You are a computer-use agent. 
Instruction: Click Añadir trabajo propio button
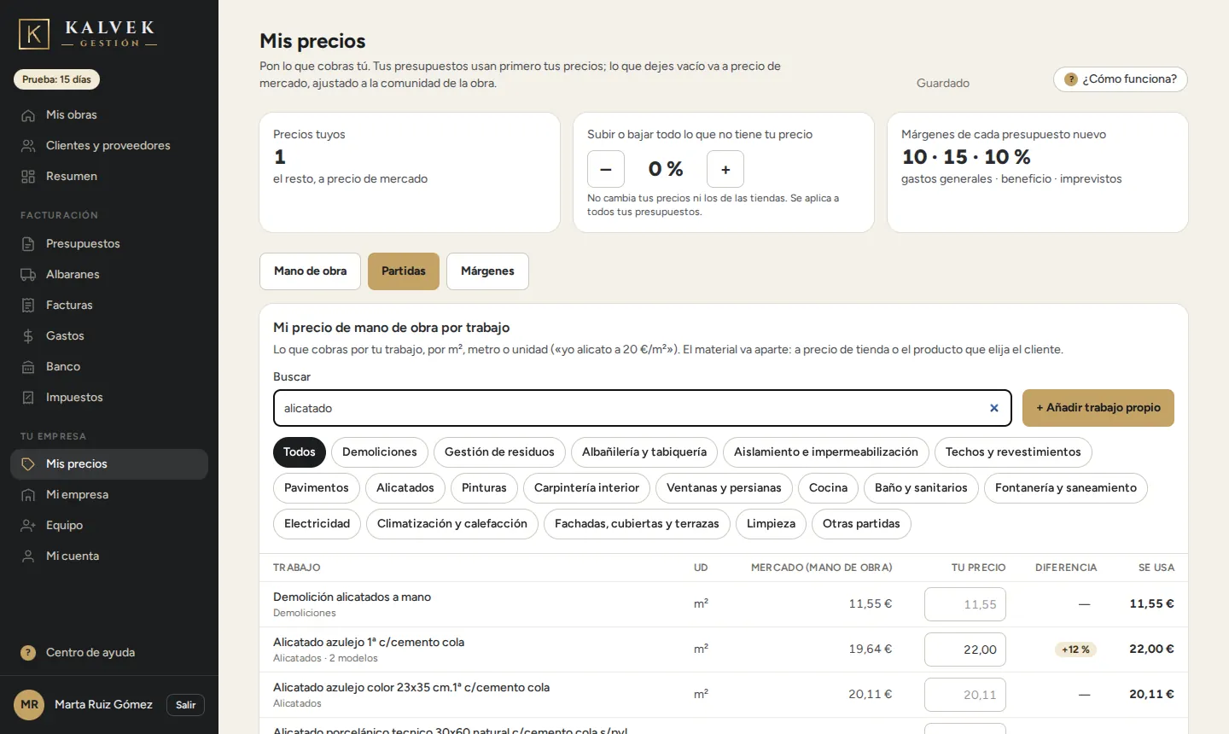pos(1098,408)
